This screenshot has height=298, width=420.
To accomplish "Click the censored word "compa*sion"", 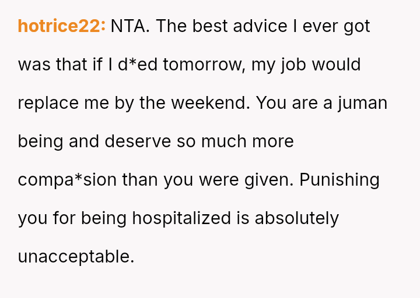I will (x=67, y=180).
